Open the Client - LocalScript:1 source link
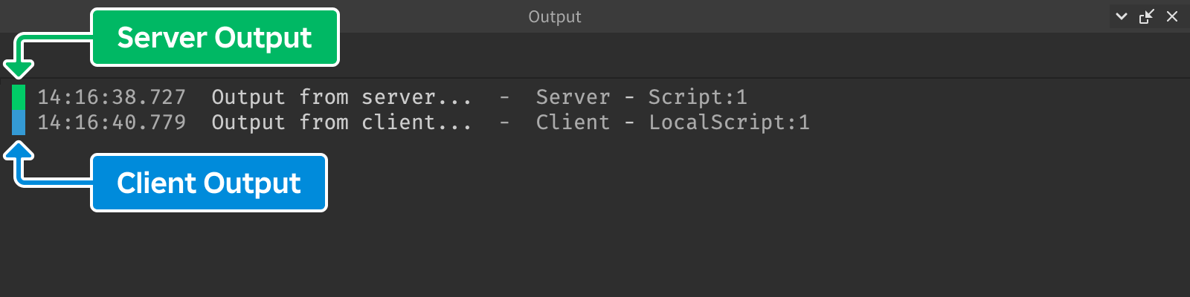The width and height of the screenshot is (1190, 297). point(672,123)
